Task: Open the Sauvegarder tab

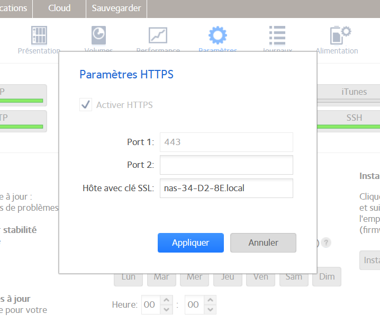Action: [116, 8]
